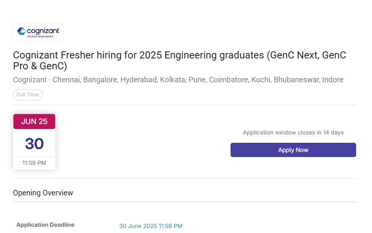
Task: Click the 'intuition engineered' tagline under the logo
Action: (x=40, y=36)
